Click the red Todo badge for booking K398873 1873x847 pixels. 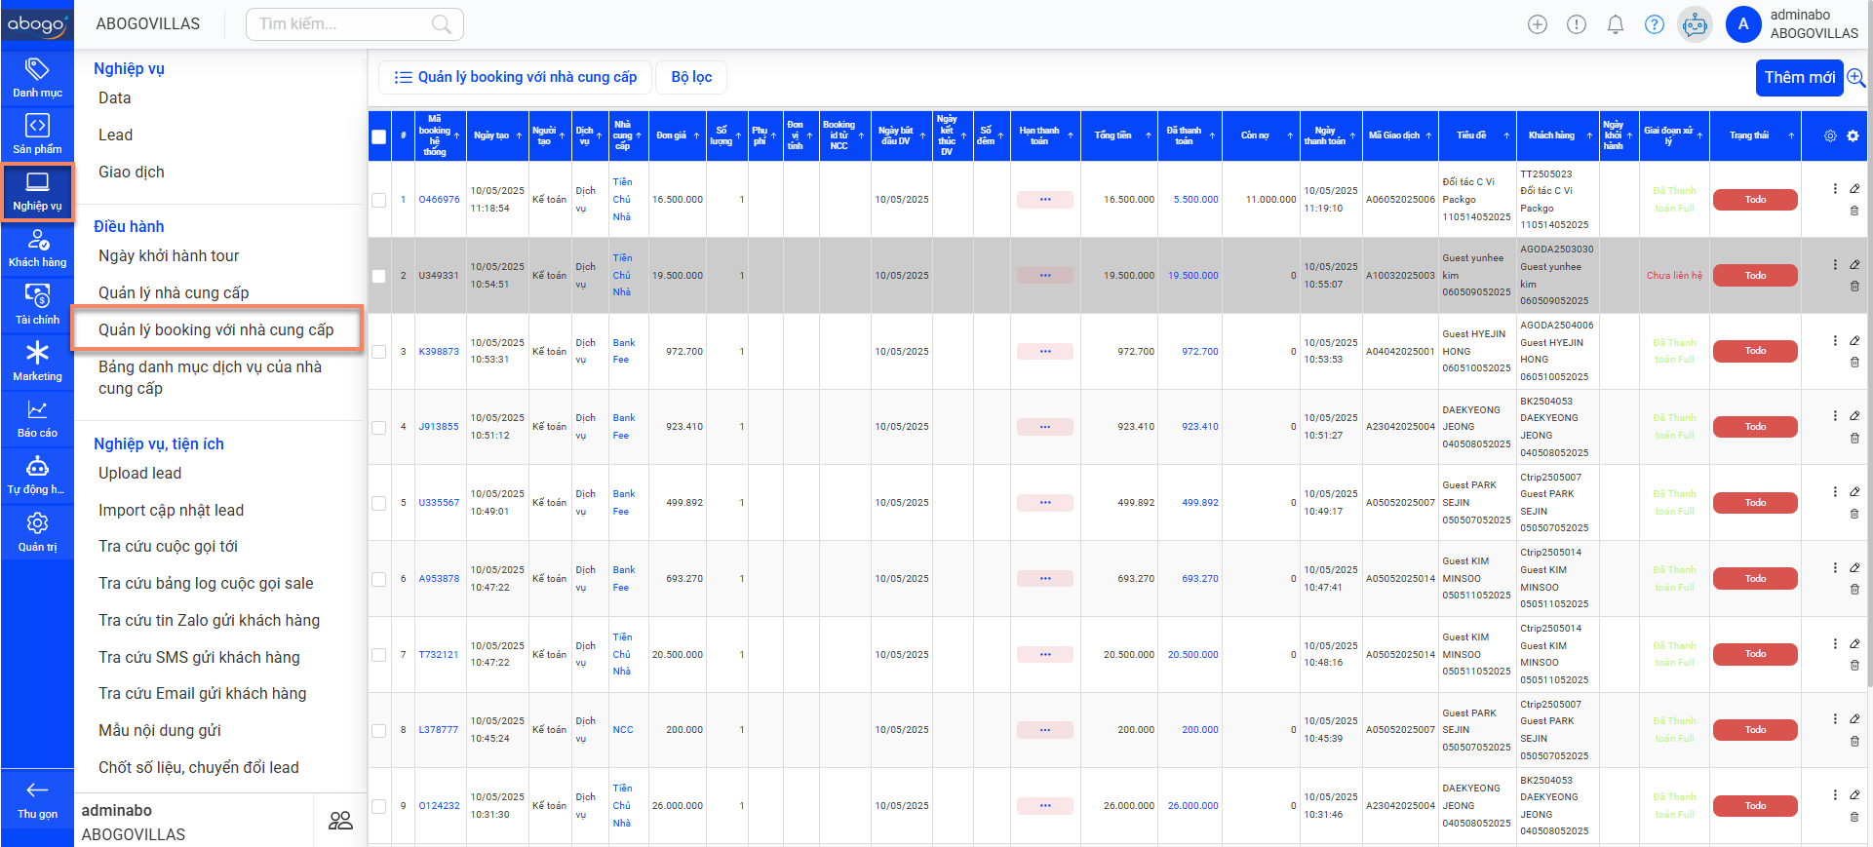point(1755,351)
